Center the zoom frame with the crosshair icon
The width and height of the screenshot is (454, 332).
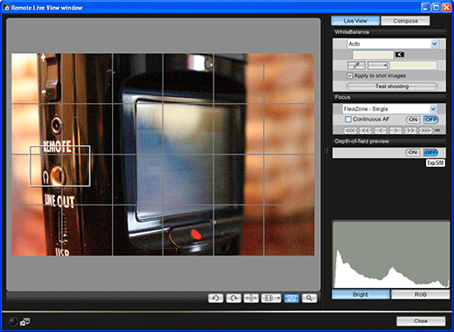tap(251, 298)
